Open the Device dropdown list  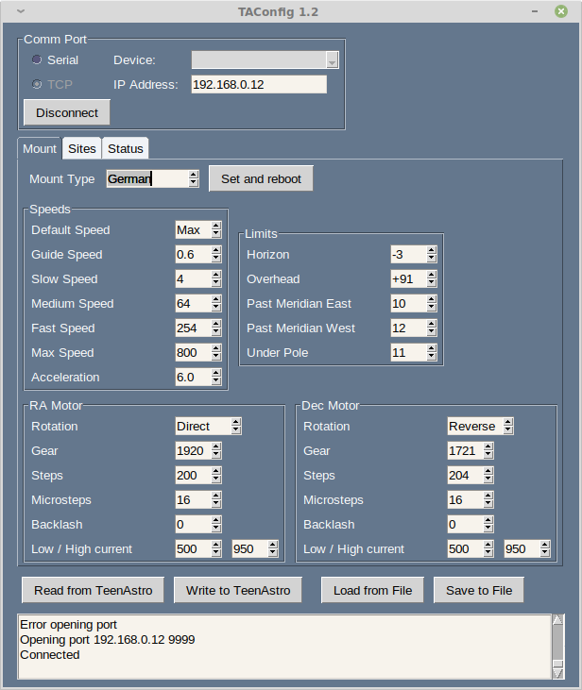point(333,59)
